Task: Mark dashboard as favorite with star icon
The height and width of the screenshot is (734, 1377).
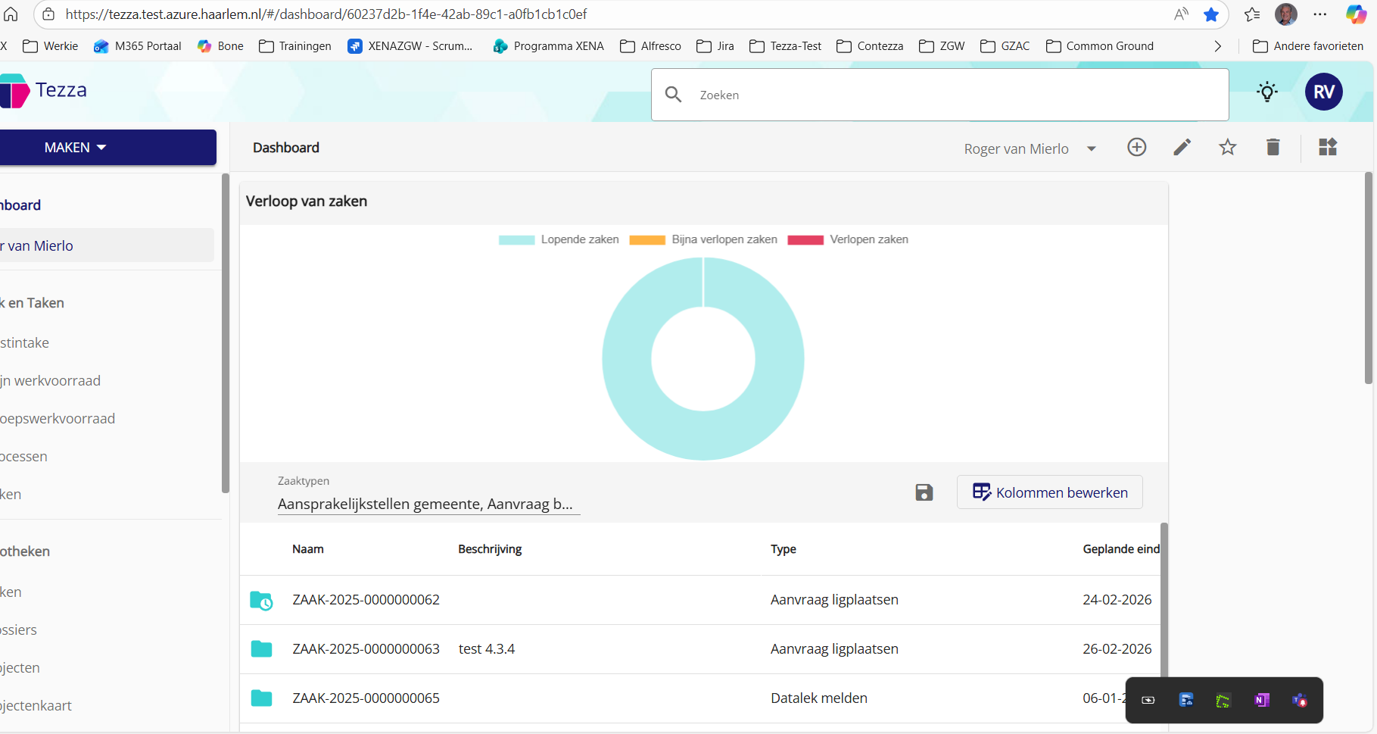Action: click(x=1227, y=148)
